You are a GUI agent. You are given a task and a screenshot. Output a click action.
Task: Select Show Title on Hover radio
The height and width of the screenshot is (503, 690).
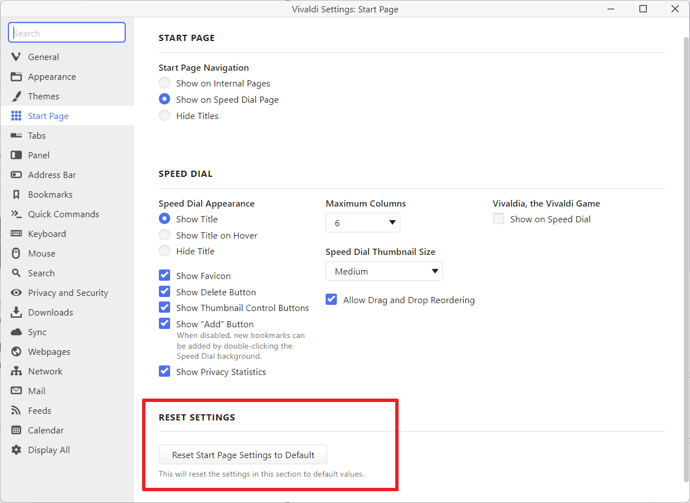tap(164, 235)
